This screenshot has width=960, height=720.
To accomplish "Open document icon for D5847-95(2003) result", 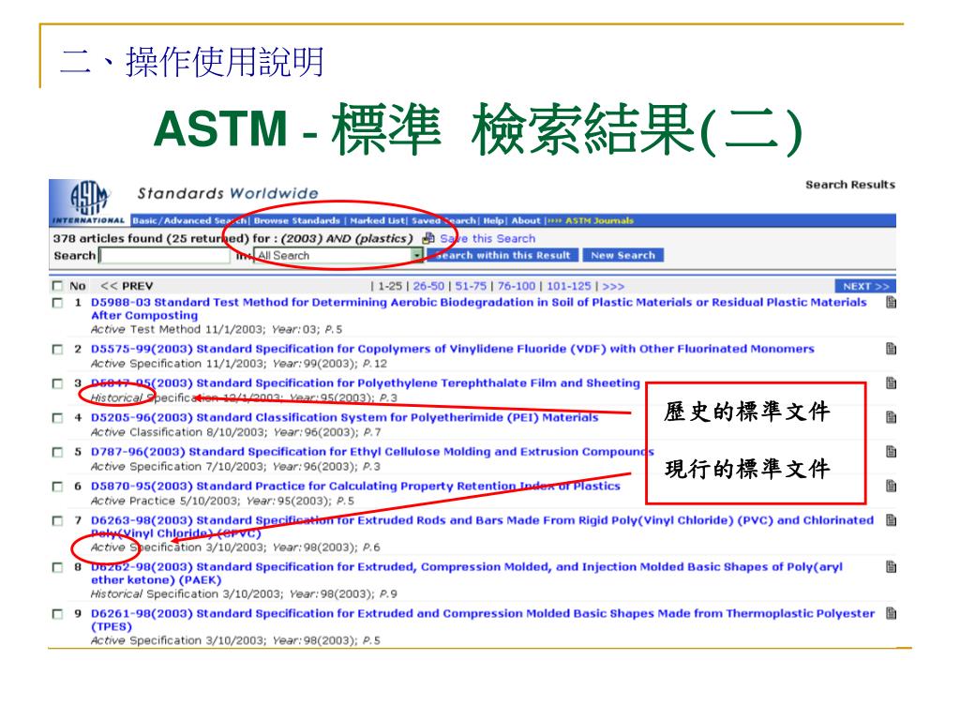I will coord(891,382).
